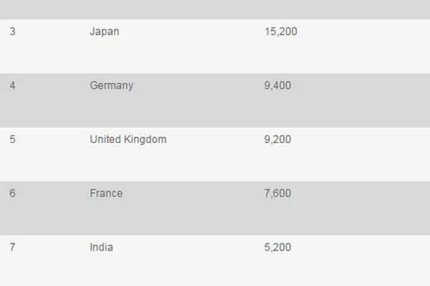Click the India country name
This screenshot has height=286, width=430.
[x=101, y=247]
